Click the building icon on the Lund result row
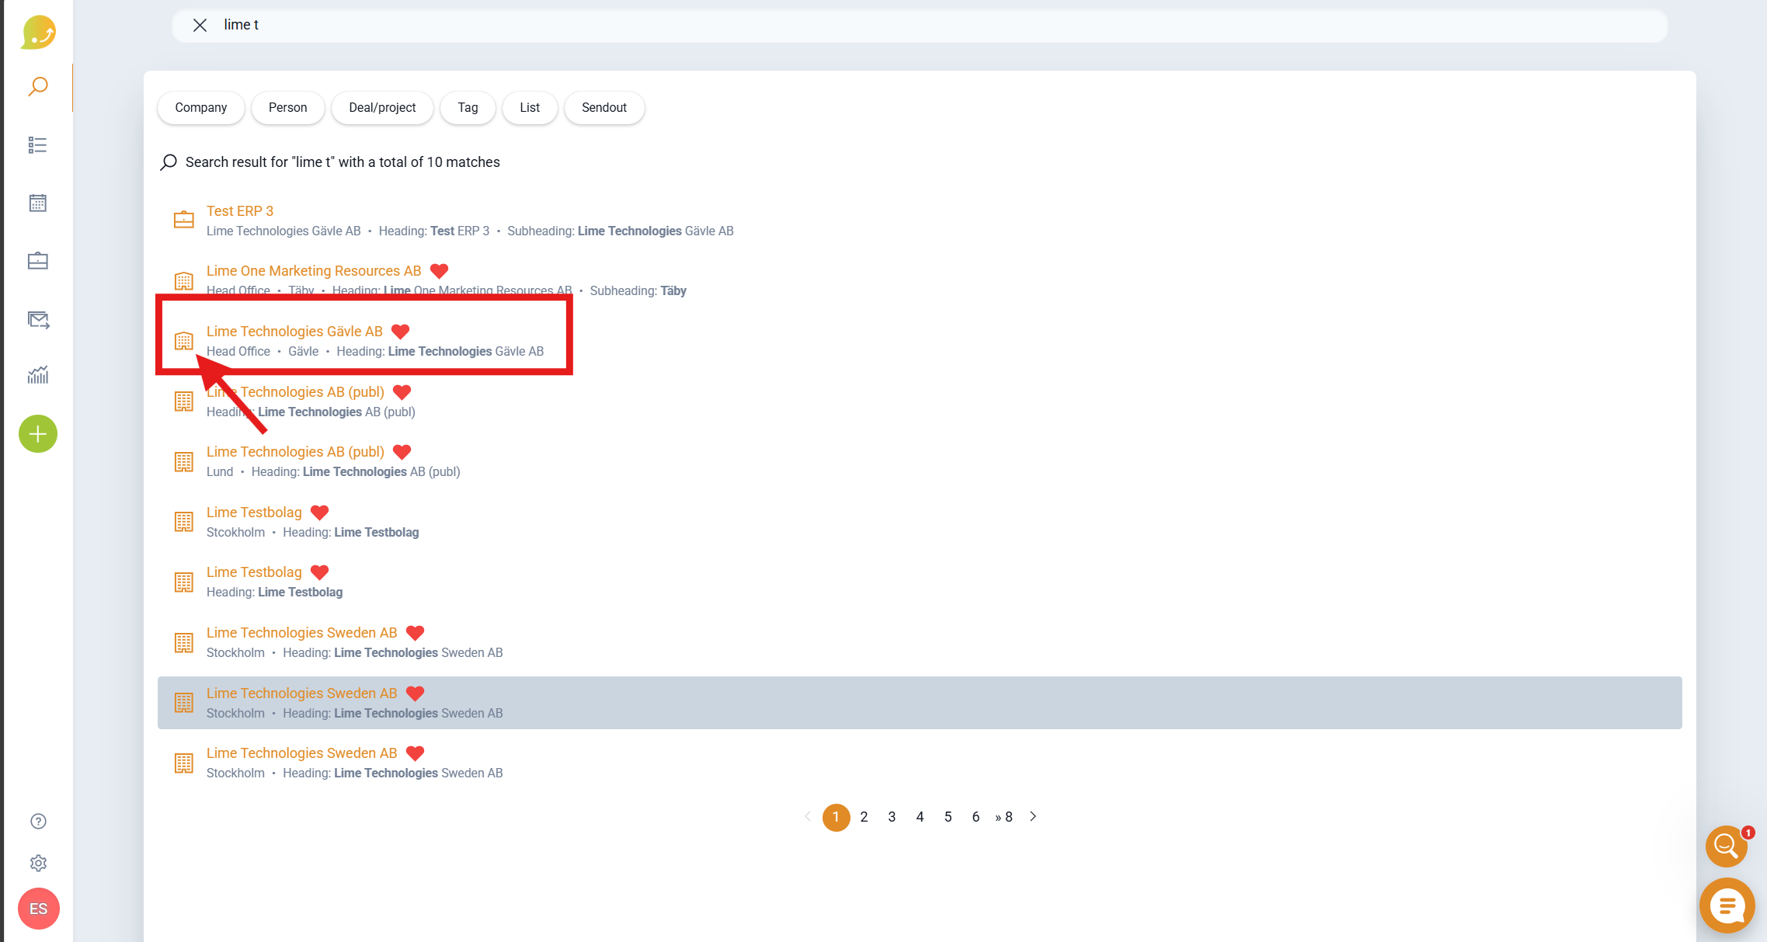 (184, 461)
